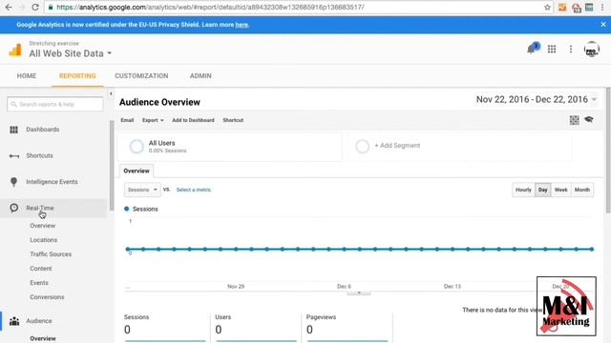611x343 pixels.
Task: Open the date range picker dropdown
Action: [x=537, y=99]
